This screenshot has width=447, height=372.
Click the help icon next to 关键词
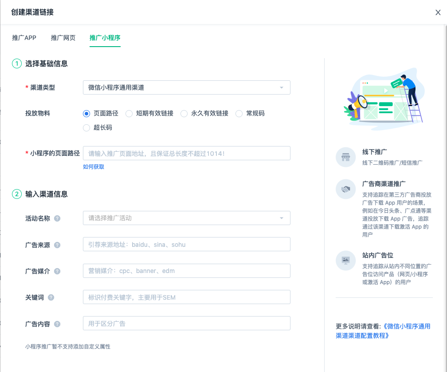click(51, 297)
